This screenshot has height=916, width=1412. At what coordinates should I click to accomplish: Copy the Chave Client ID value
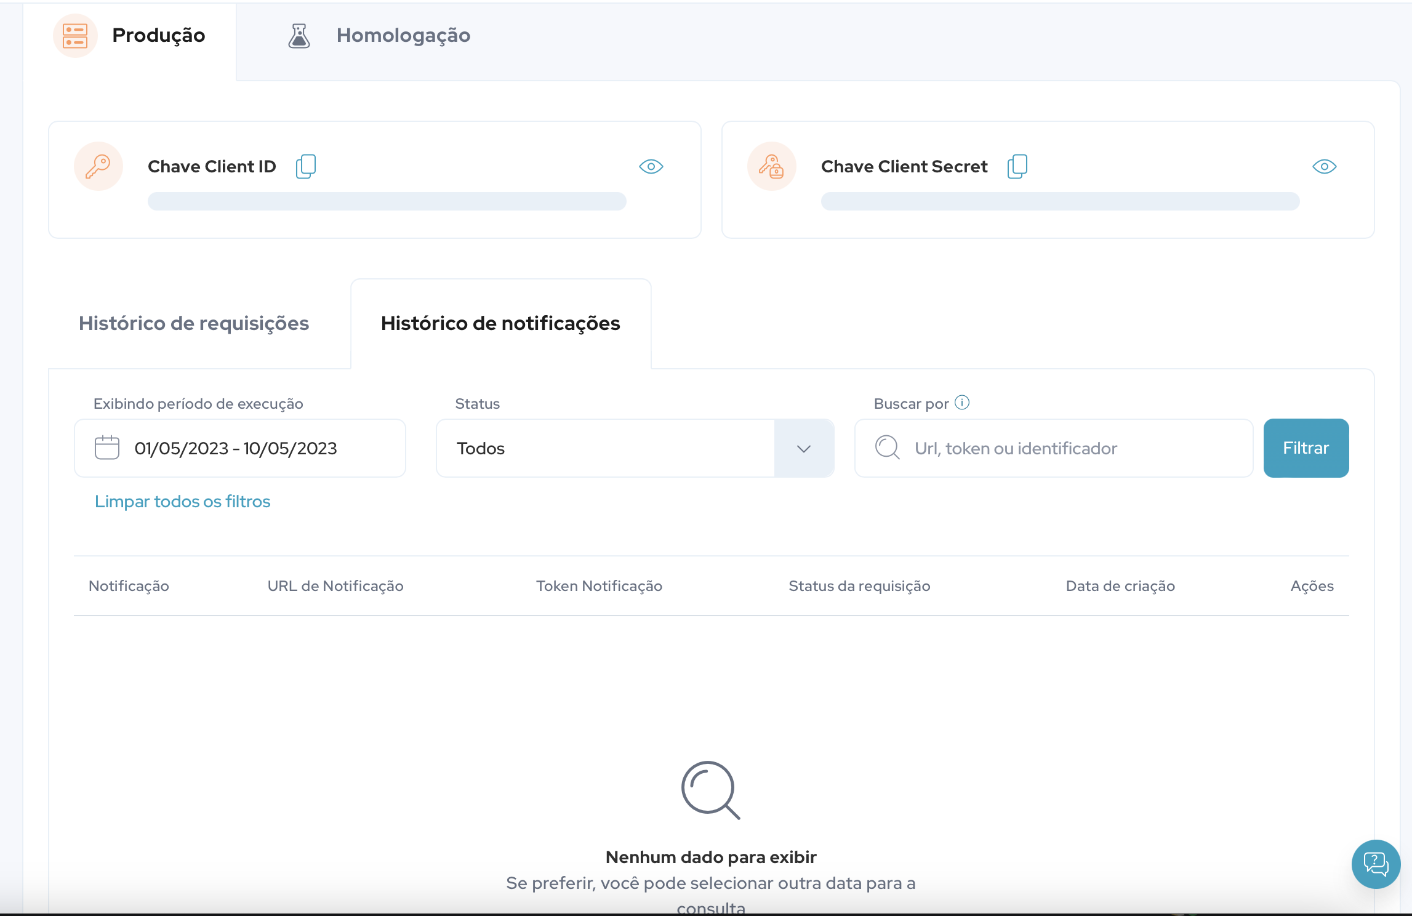306,166
